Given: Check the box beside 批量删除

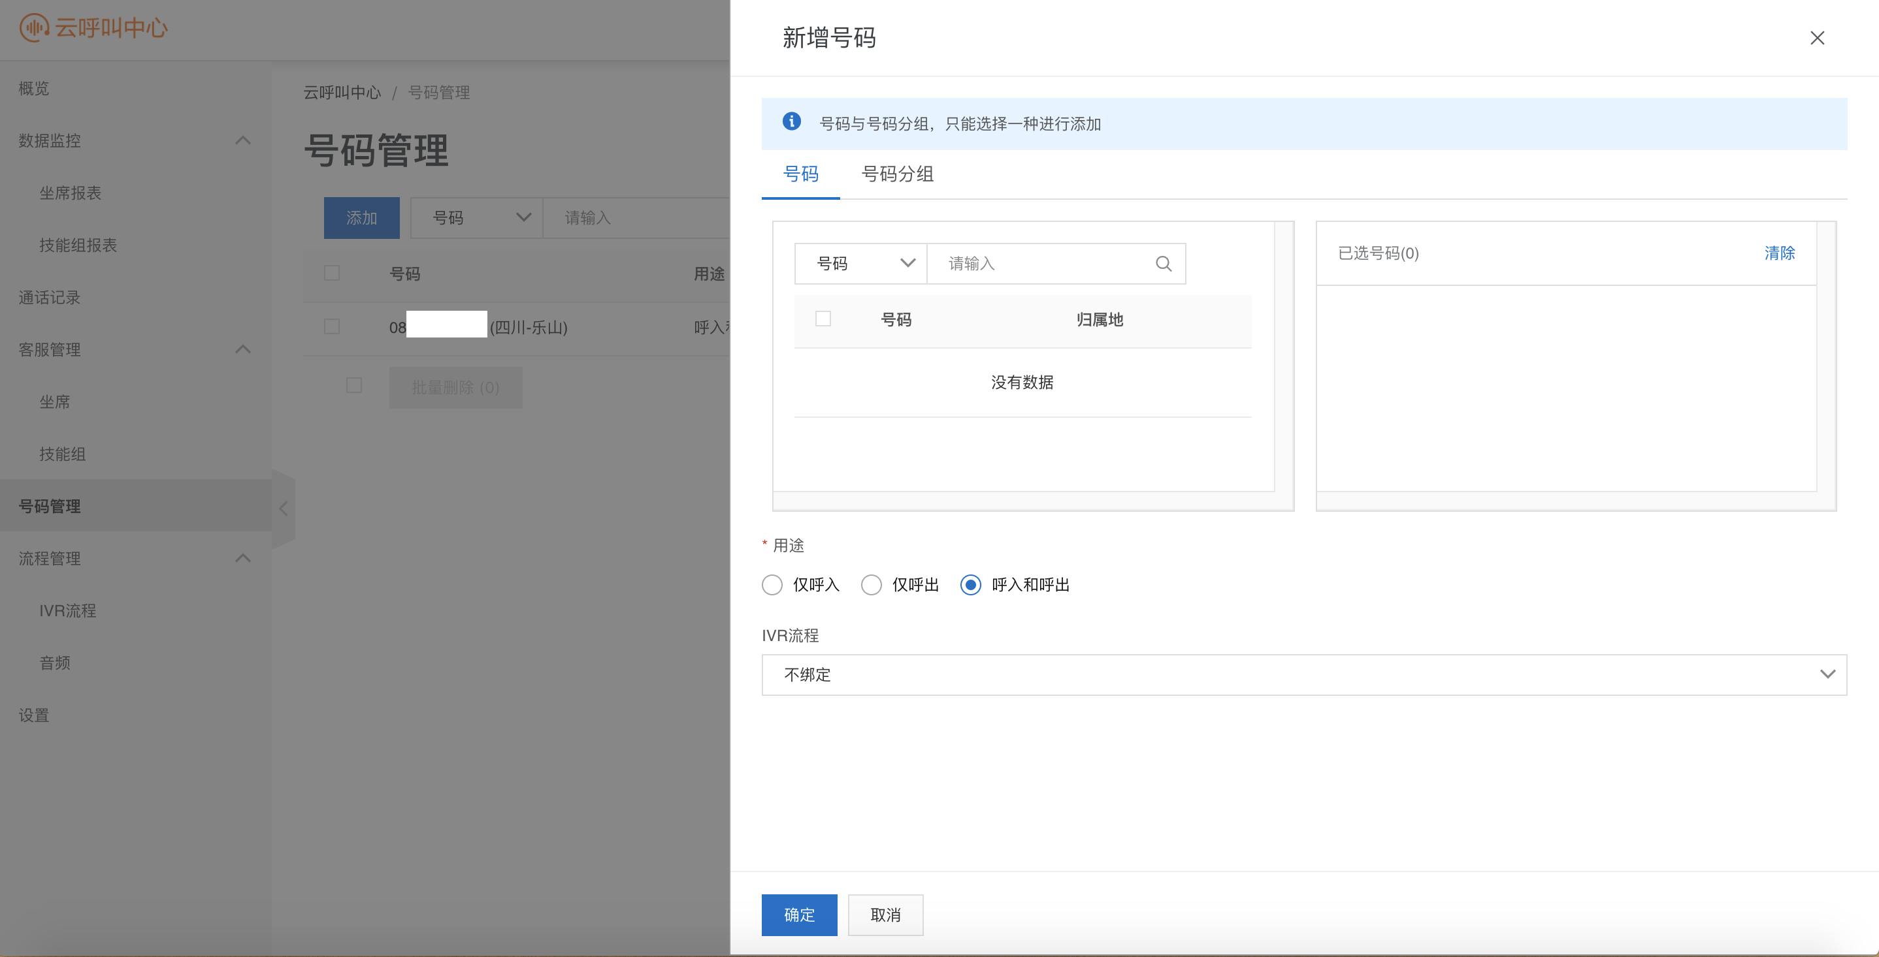Looking at the screenshot, I should [353, 386].
